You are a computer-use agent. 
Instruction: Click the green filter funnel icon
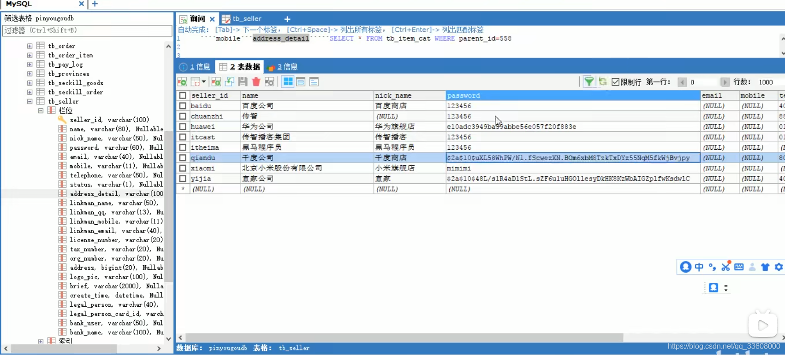coord(589,82)
